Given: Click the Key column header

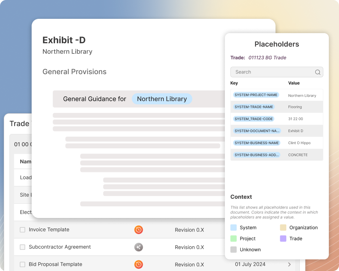Looking at the screenshot, I should coord(234,83).
